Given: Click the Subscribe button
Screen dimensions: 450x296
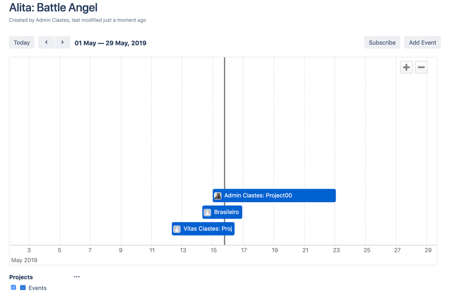Looking at the screenshot, I should click(x=382, y=42).
